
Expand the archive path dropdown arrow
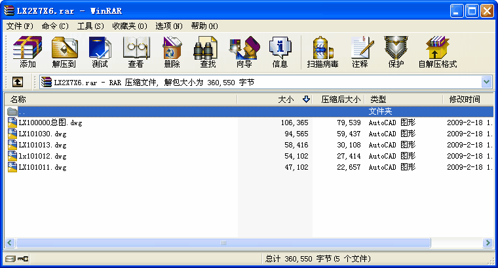[x=487, y=83]
